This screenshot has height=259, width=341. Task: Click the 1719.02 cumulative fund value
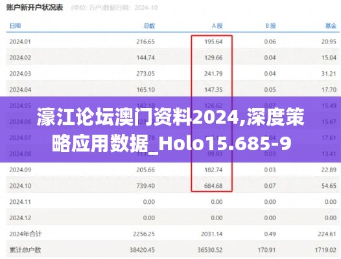(325, 250)
